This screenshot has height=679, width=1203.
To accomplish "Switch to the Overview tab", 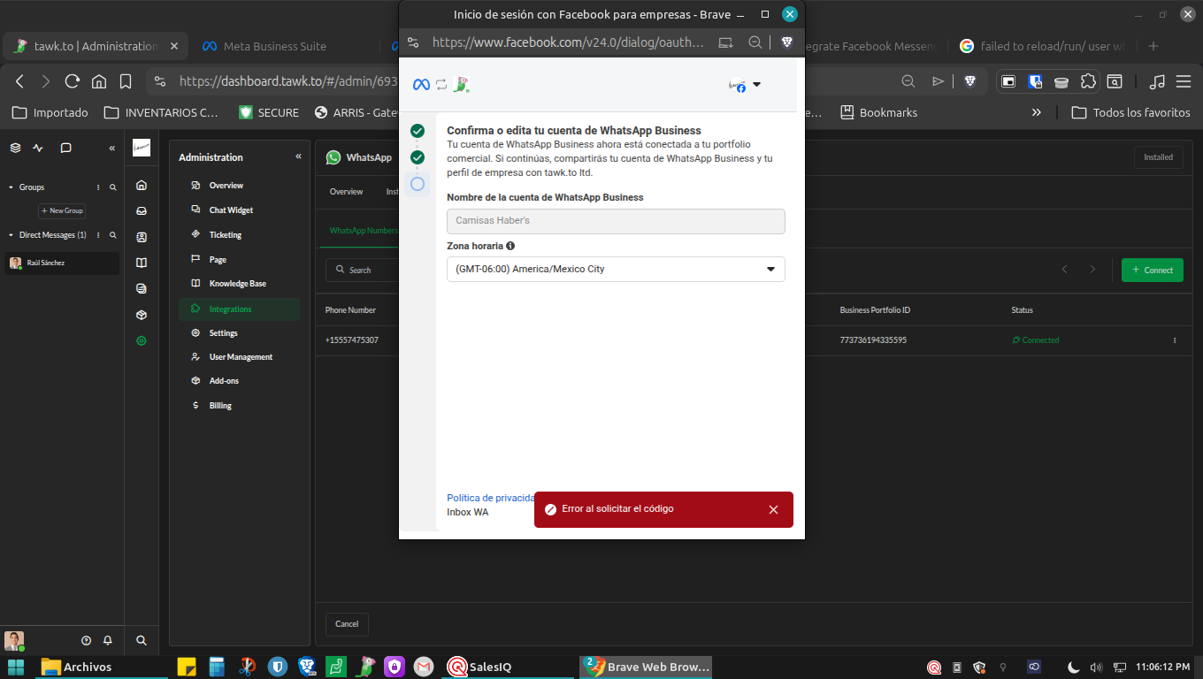I will [x=346, y=192].
